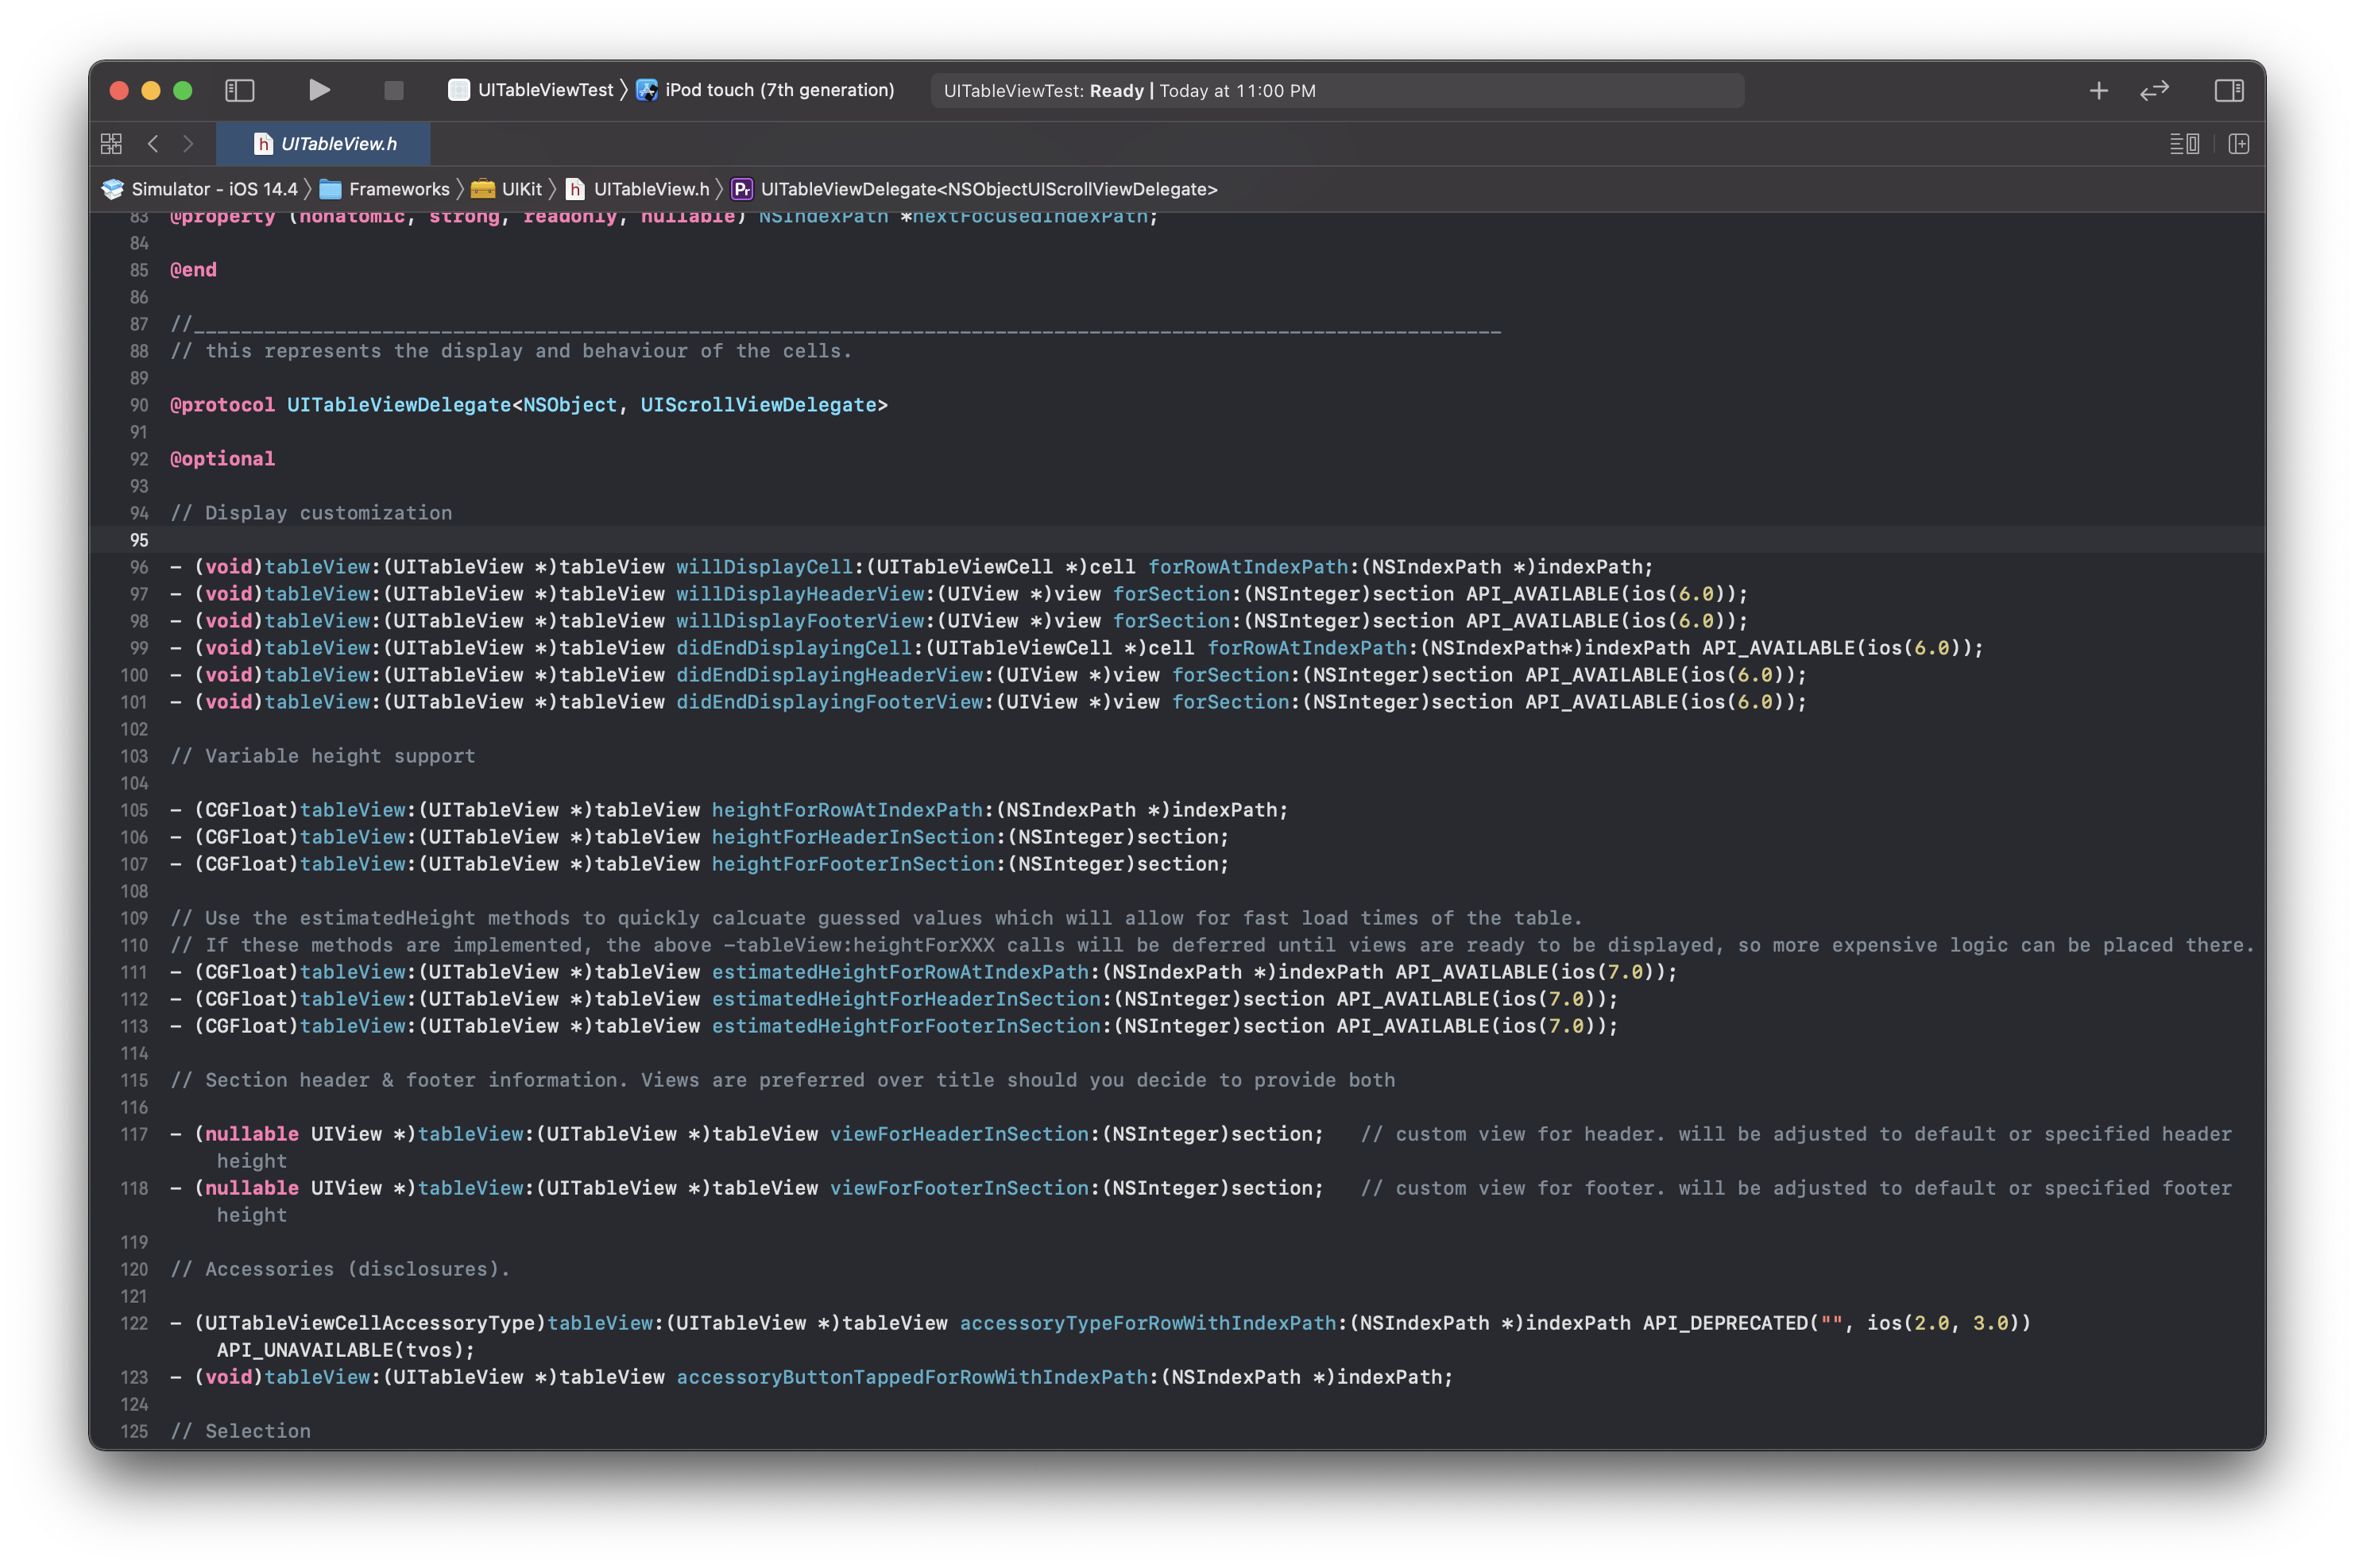
Task: Open the related items grid menu
Action: click(111, 144)
